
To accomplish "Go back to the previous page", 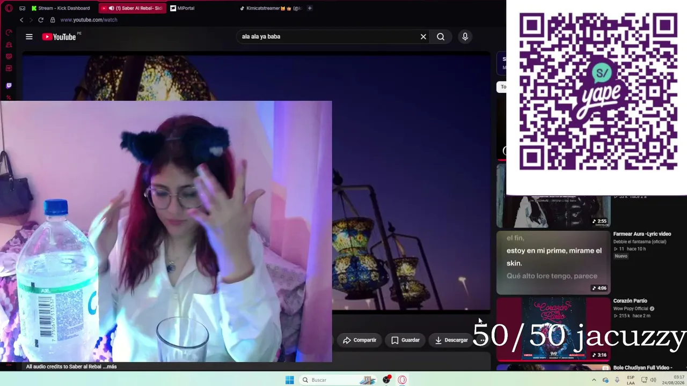I will pos(21,20).
